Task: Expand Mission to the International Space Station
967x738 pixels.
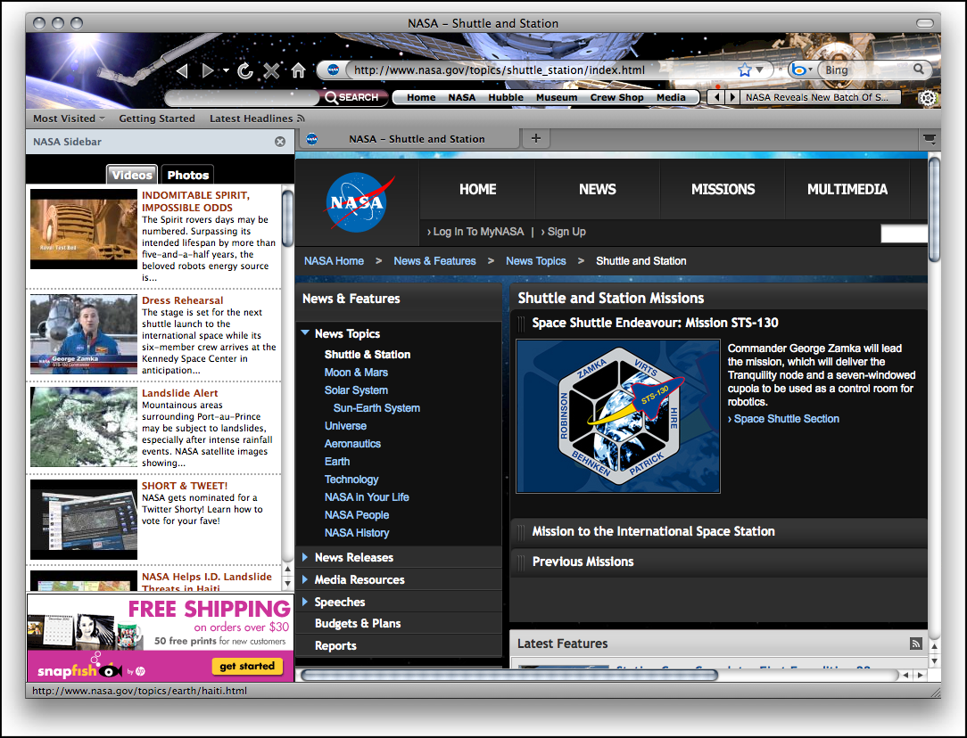Action: 718,531
